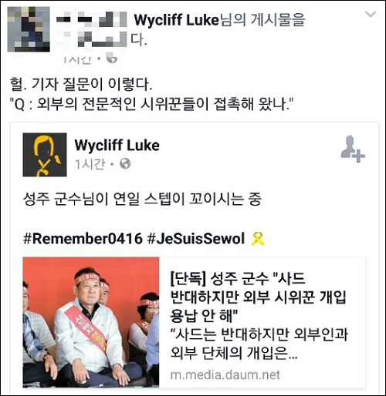
Task: Click the privacy icon under the sharer's name
Action: tap(112, 59)
